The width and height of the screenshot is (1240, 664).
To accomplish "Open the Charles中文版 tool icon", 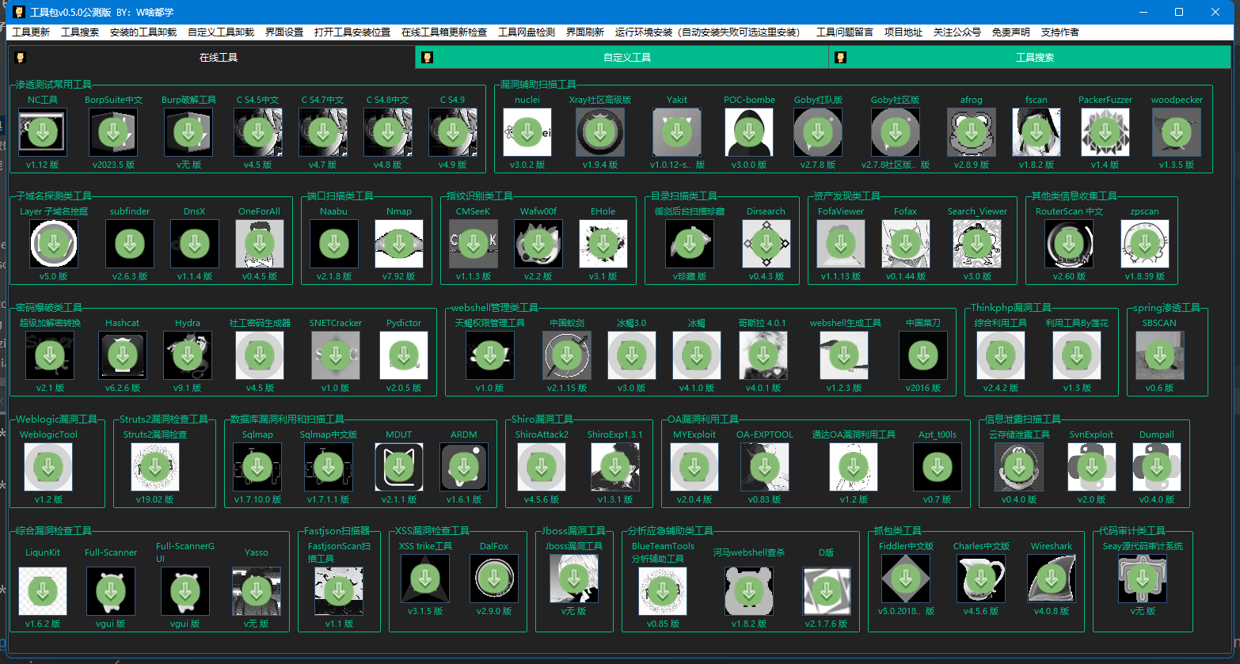I will point(981,579).
